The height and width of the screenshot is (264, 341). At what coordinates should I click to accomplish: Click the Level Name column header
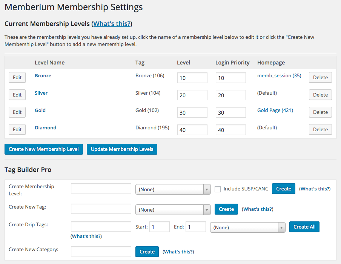point(49,63)
